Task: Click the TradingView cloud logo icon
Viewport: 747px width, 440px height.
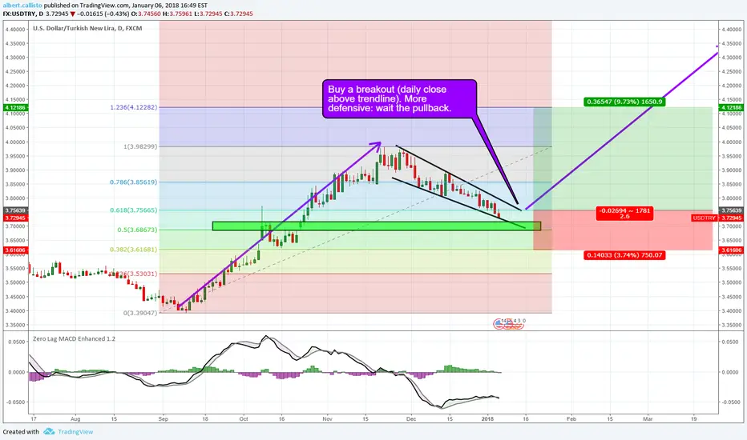Action: pyautogui.click(x=49, y=431)
